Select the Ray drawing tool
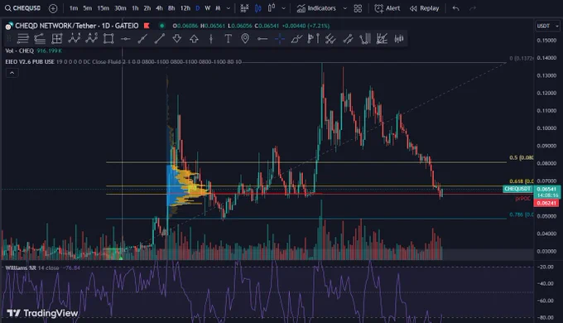The width and height of the screenshot is (563, 323). (x=142, y=38)
